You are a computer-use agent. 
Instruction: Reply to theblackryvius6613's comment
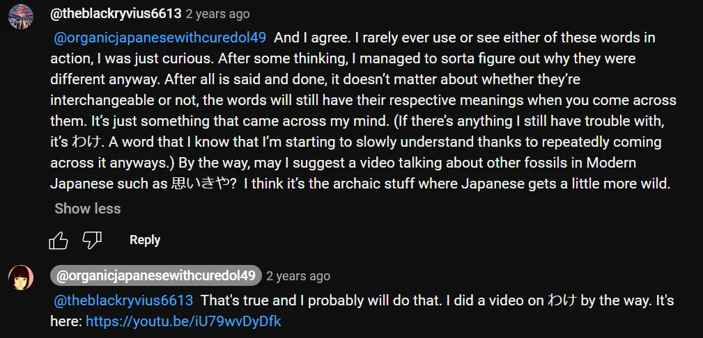point(145,240)
